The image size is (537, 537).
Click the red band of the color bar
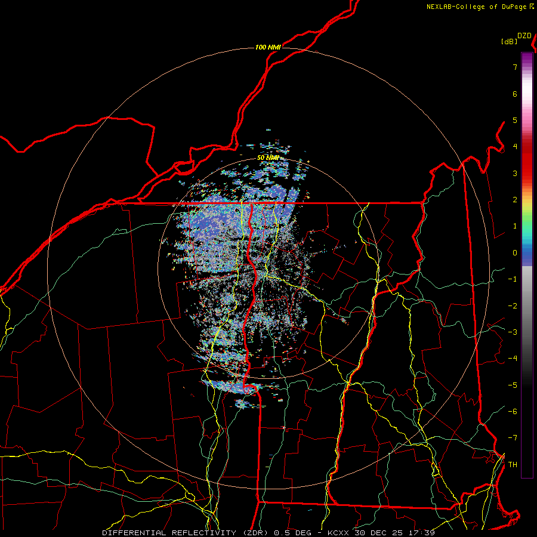(x=527, y=161)
